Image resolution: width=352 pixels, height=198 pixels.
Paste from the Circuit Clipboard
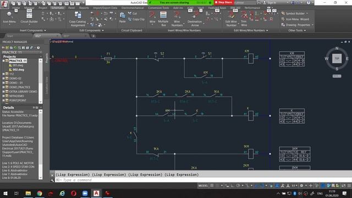point(122,18)
